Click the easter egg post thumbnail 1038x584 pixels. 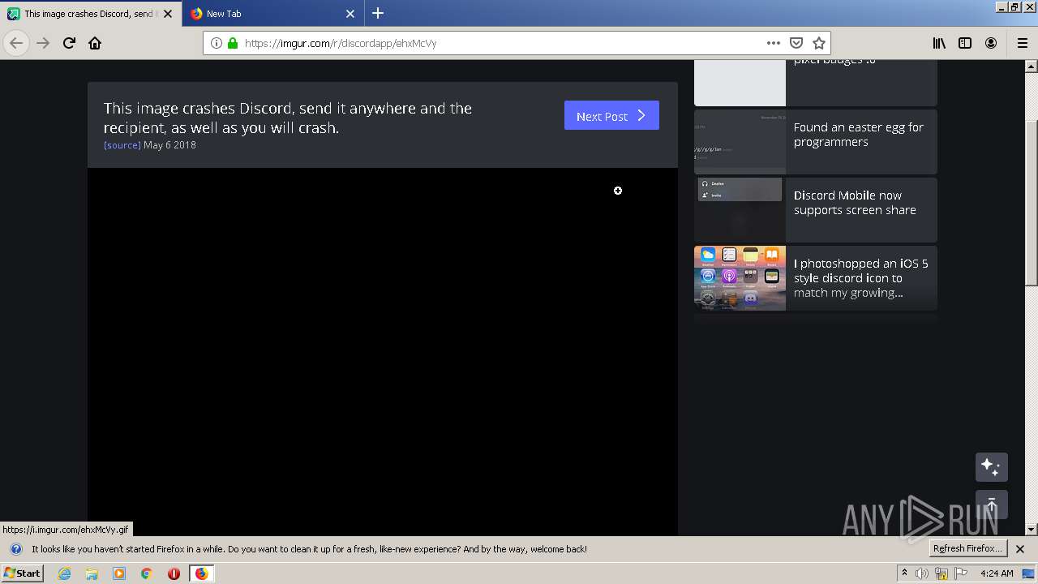coord(740,142)
